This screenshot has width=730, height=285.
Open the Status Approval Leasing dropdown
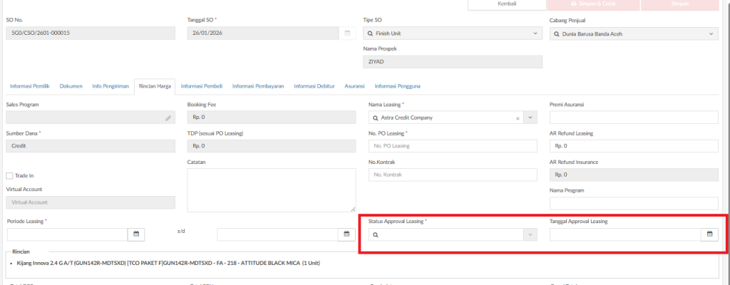529,234
